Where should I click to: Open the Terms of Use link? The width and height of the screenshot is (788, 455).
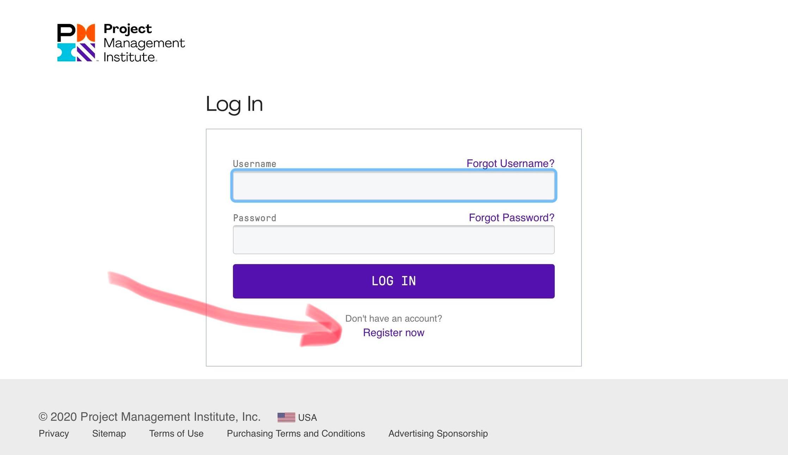[x=176, y=434]
